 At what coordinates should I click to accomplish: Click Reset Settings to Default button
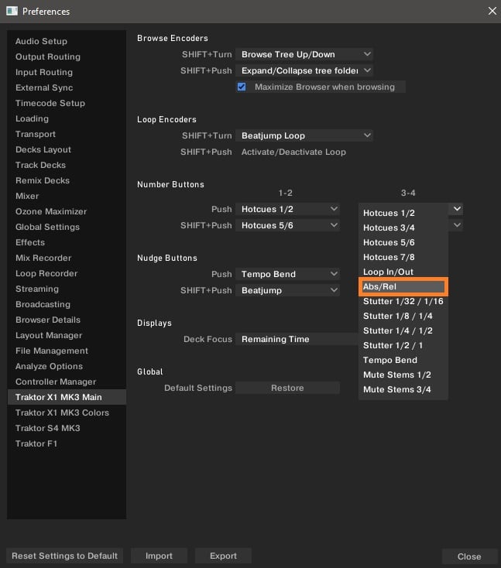point(65,556)
